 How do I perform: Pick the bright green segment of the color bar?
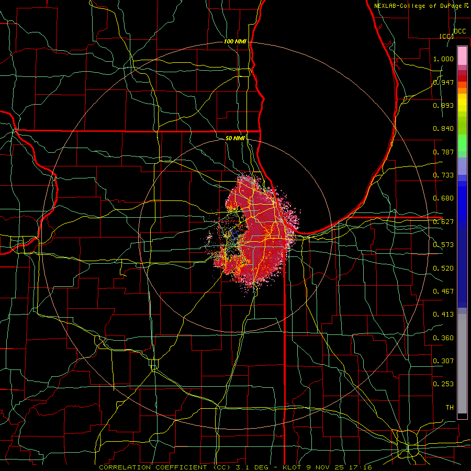462,142
